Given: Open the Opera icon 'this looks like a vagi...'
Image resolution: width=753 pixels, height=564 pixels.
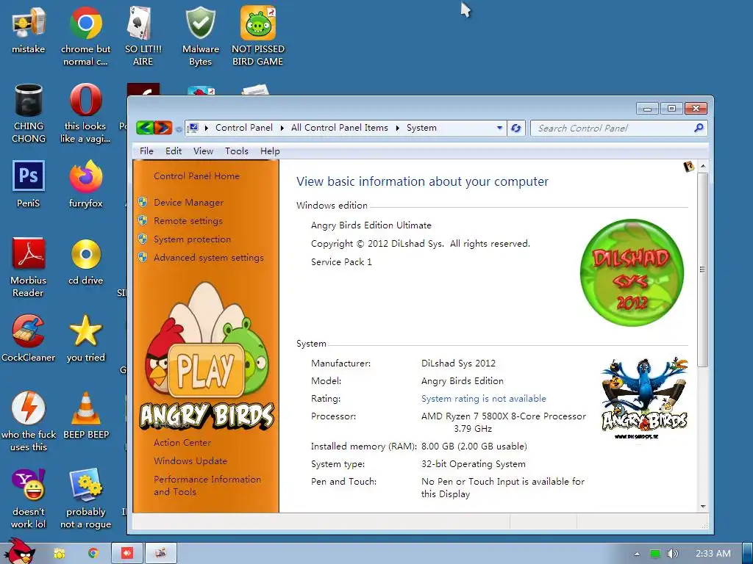Looking at the screenshot, I should pyautogui.click(x=85, y=113).
